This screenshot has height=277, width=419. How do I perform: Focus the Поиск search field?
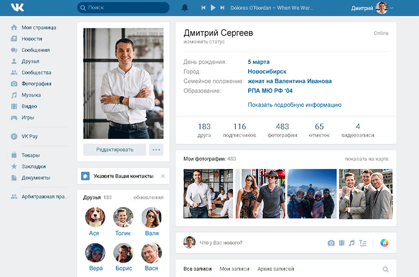pyautogui.click(x=123, y=7)
